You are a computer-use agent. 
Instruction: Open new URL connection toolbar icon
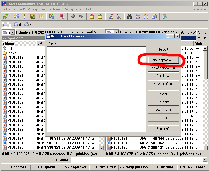pyautogui.click(x=119, y=16)
